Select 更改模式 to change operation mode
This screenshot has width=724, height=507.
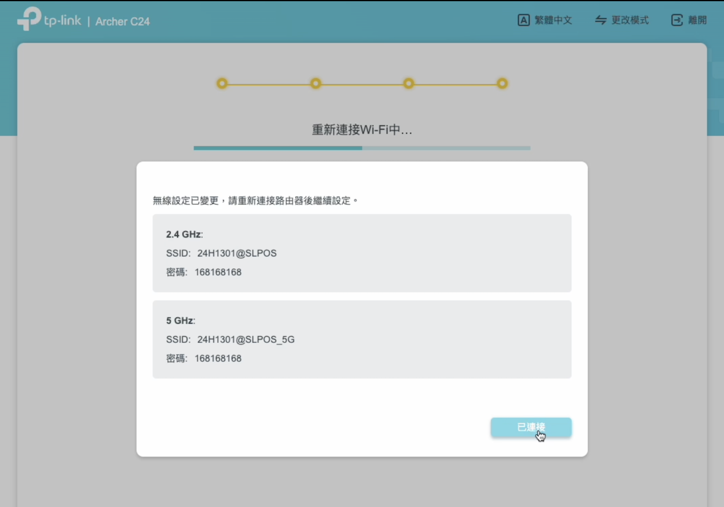coord(630,20)
